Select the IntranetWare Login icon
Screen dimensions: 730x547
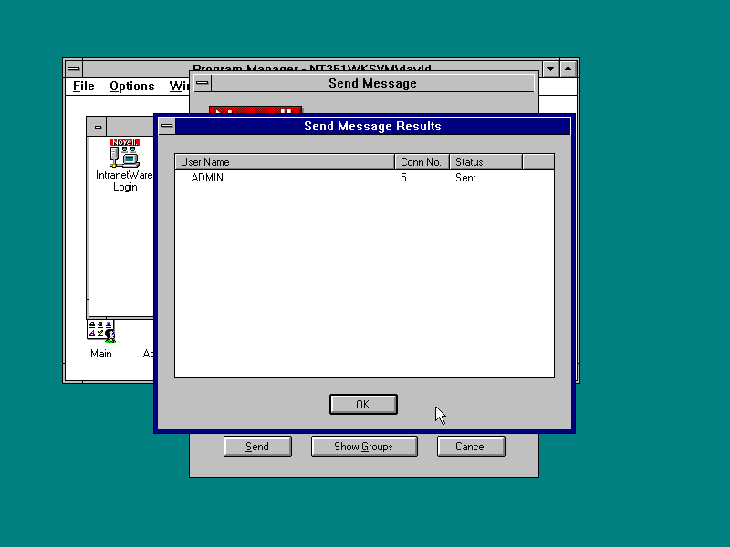[124, 165]
